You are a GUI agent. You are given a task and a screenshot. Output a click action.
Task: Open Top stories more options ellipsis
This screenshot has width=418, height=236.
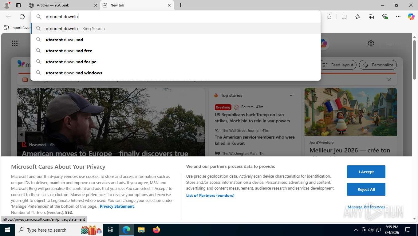[x=292, y=95]
